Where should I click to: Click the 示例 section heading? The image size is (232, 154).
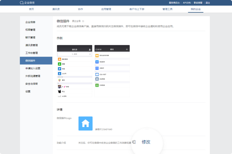59,38
